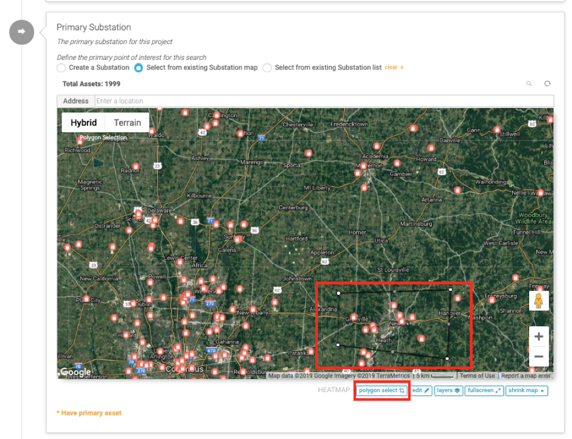Screen dimensions: 572x439
Task: Activate the polygon select tool
Action: pyautogui.click(x=382, y=390)
